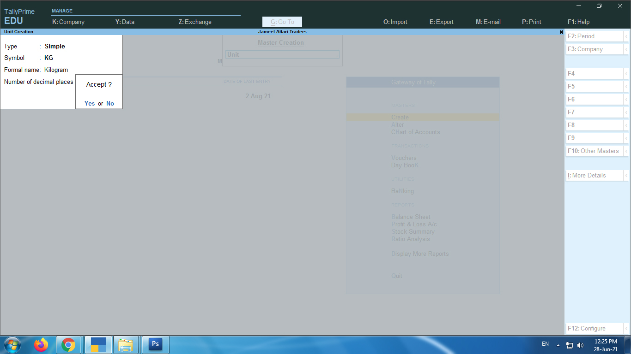Image resolution: width=631 pixels, height=354 pixels.
Task: Click the F3: Company button
Action: [595, 49]
